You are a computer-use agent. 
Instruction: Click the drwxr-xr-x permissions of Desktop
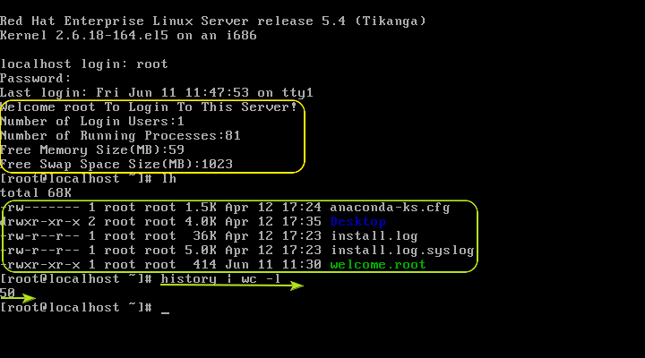40,222
